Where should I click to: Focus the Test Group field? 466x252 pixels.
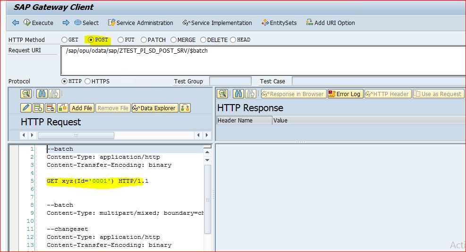pos(230,81)
